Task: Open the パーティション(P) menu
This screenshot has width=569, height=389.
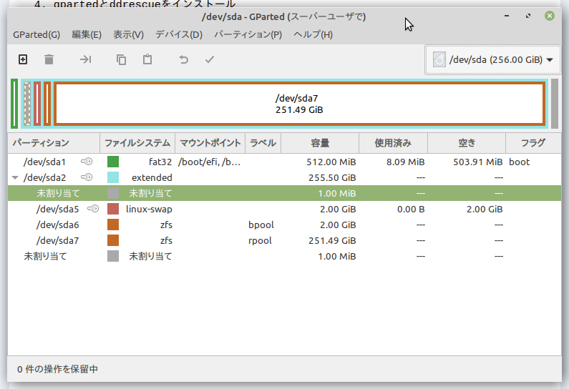Action: click(x=248, y=35)
